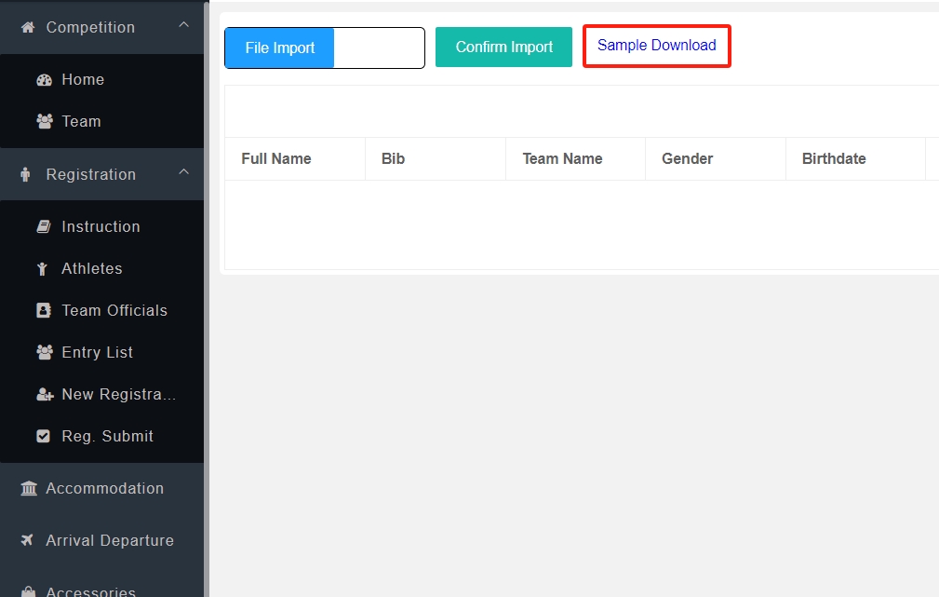The height and width of the screenshot is (597, 939).
Task: Select the Team icon under Competition
Action: coord(44,121)
